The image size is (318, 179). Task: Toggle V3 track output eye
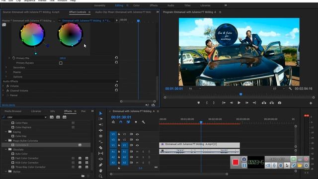pyautogui.click(x=137, y=134)
